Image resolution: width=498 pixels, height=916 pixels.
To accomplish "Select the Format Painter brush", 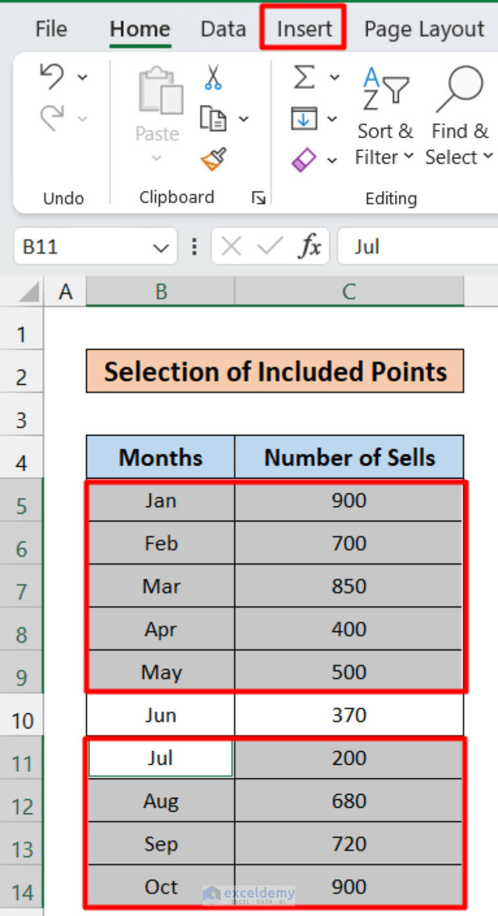I will click(x=213, y=159).
